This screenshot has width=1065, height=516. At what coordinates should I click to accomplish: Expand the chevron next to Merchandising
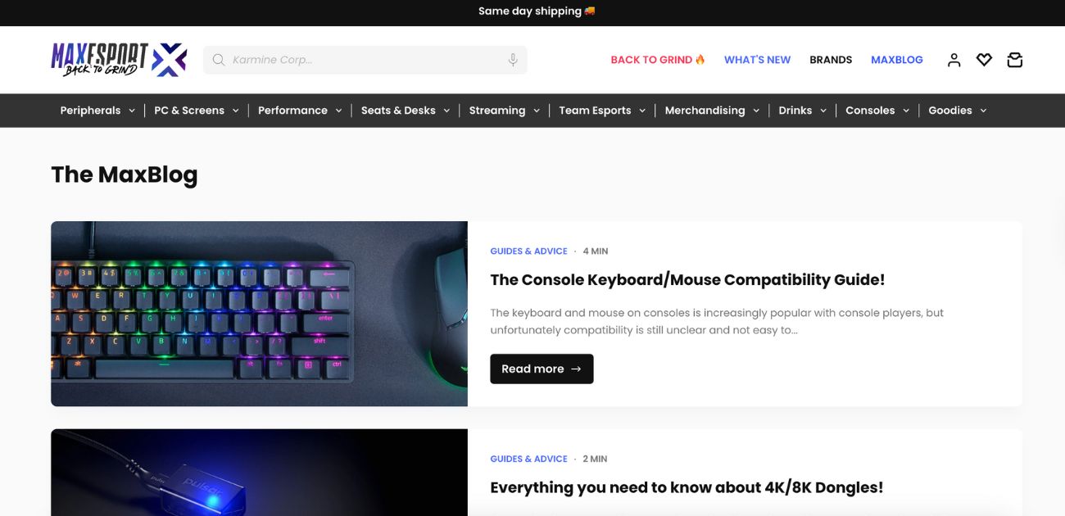click(756, 111)
